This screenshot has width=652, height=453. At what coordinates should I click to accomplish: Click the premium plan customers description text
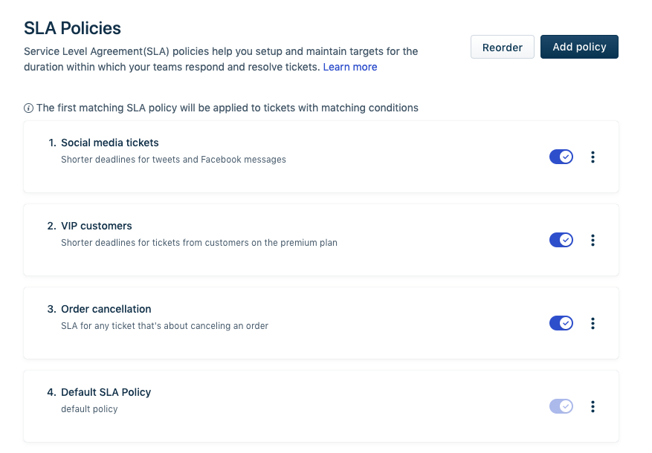click(198, 242)
